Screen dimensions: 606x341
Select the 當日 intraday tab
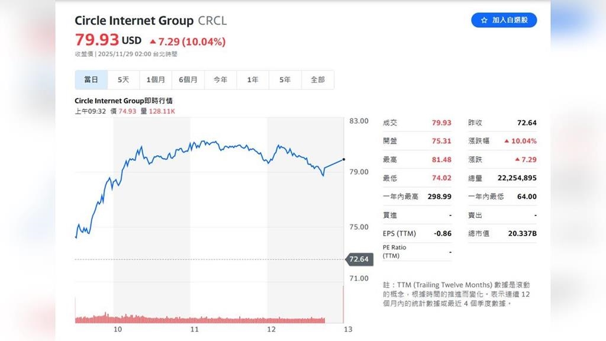pyautogui.click(x=91, y=80)
